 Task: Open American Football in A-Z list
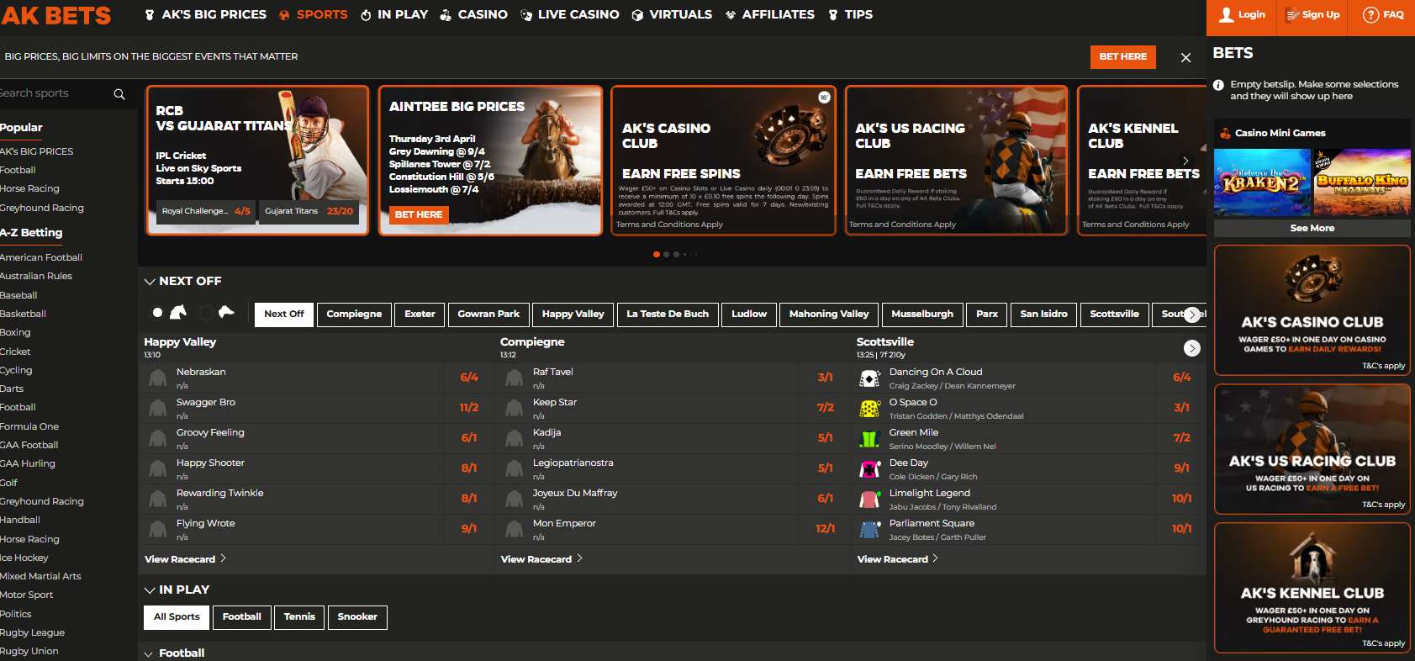(x=41, y=258)
